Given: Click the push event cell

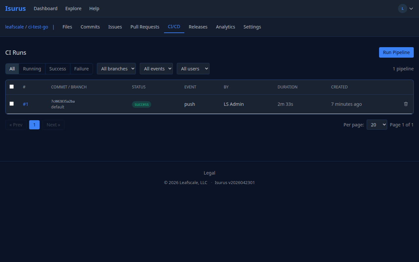Looking at the screenshot, I should (190, 104).
